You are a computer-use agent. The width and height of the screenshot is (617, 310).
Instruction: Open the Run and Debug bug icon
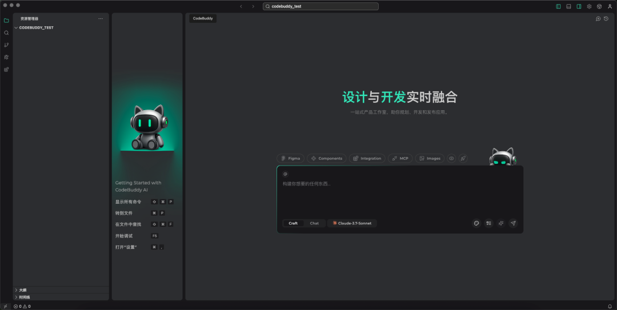pos(6,57)
